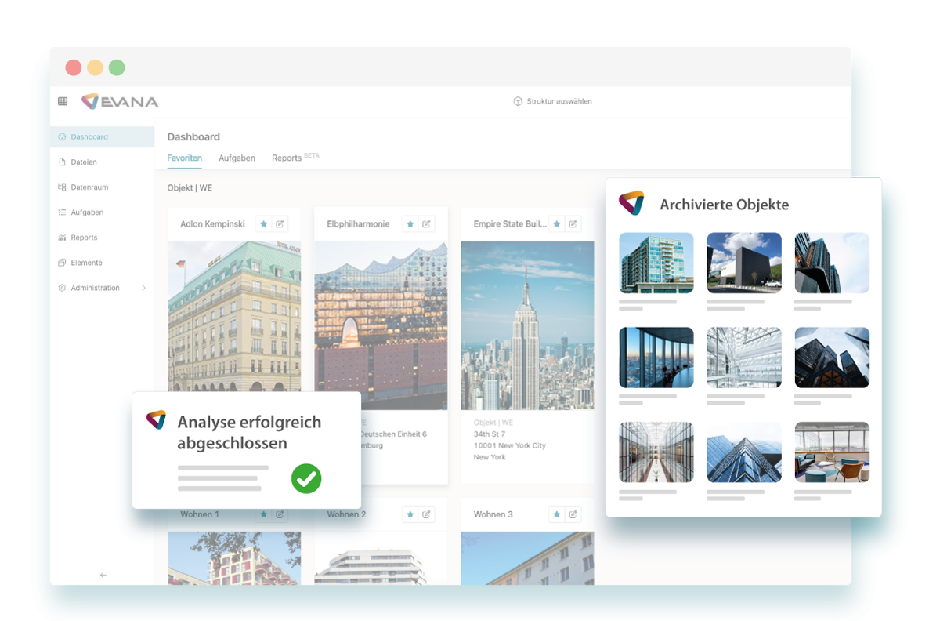Viewport: 940px width, 621px height.
Task: Open archived thumbnail of teal glass apartment tower
Action: click(x=656, y=263)
